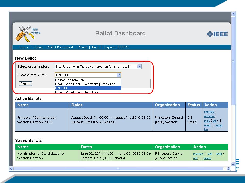This screenshot has width=245, height=183.
Task: Click the IEEE logo at top right
Action: (217, 34)
